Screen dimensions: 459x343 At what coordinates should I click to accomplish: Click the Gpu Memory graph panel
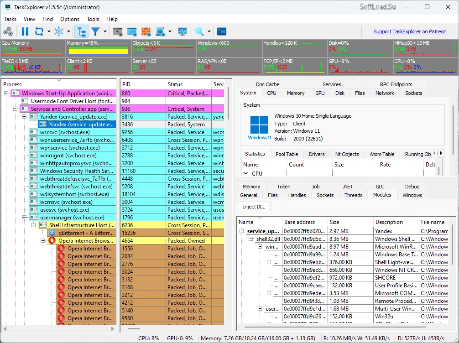(x=32, y=48)
